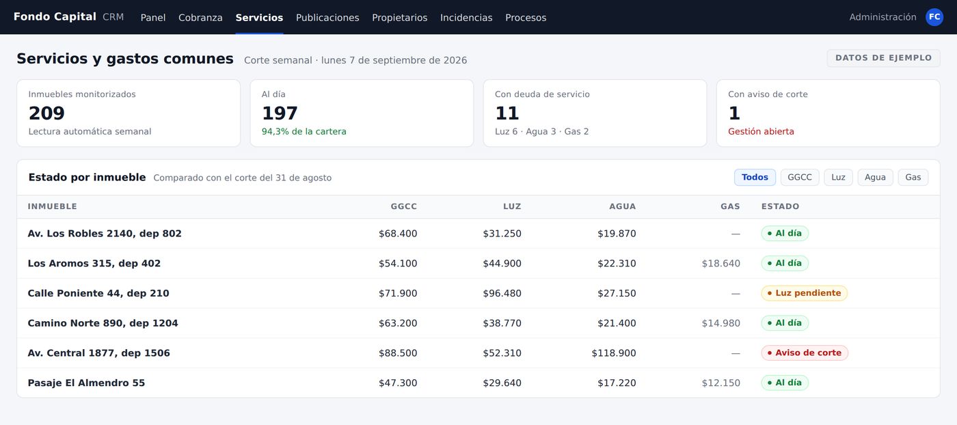Go to the Cobranza section

click(200, 18)
